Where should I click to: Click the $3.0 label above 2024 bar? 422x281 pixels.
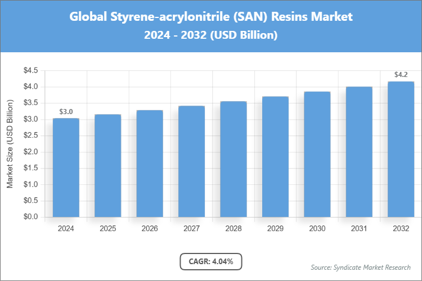pyautogui.click(x=66, y=112)
